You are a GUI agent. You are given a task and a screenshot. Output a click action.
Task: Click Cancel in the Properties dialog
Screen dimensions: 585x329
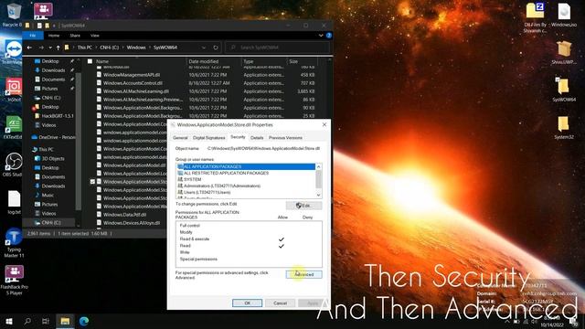(280, 302)
